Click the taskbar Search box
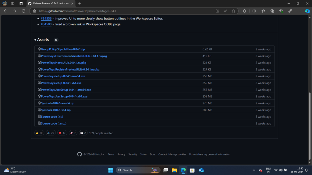 (138, 170)
